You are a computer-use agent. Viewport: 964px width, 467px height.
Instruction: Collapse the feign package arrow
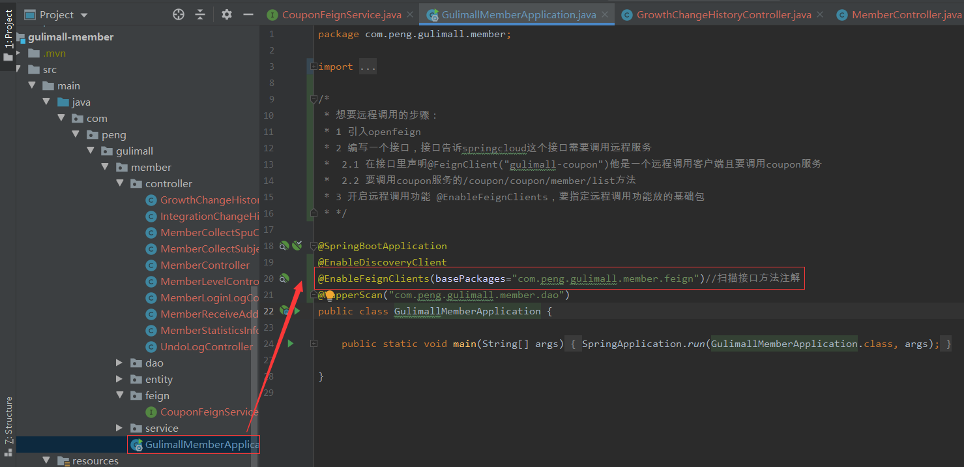[119, 395]
